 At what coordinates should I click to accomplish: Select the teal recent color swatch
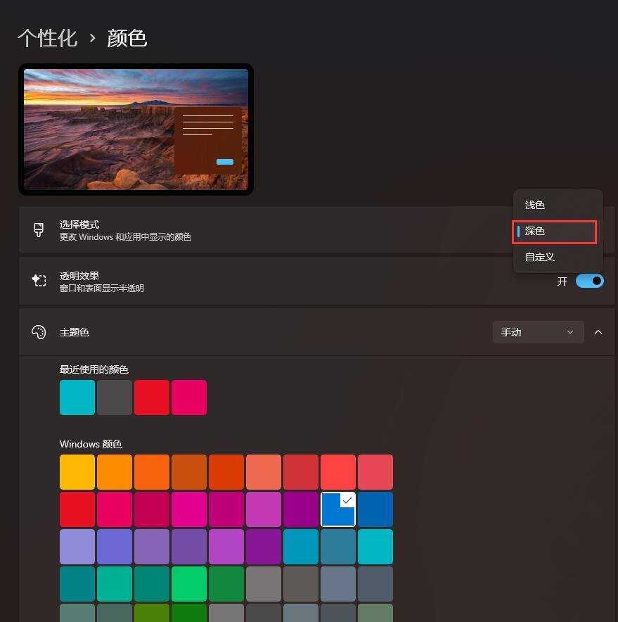[x=77, y=397]
